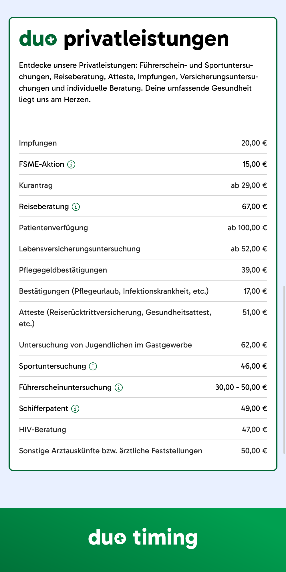Click the 30,00 - 50,00 € price
The height and width of the screenshot is (572, 286).
pyautogui.click(x=241, y=388)
